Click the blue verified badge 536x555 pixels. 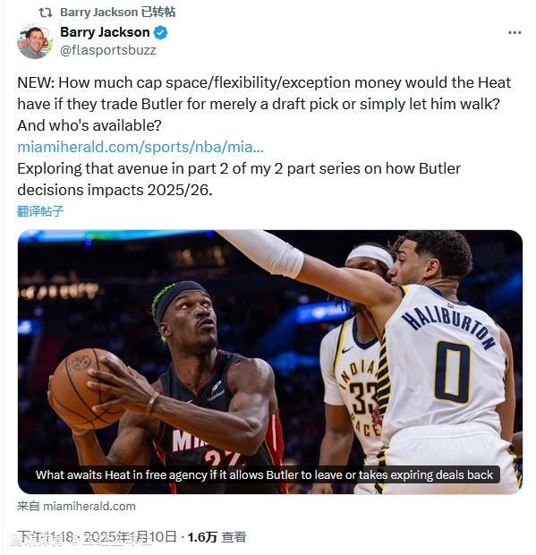pyautogui.click(x=161, y=32)
